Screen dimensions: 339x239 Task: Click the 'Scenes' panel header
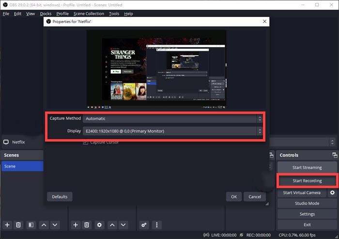(11, 155)
